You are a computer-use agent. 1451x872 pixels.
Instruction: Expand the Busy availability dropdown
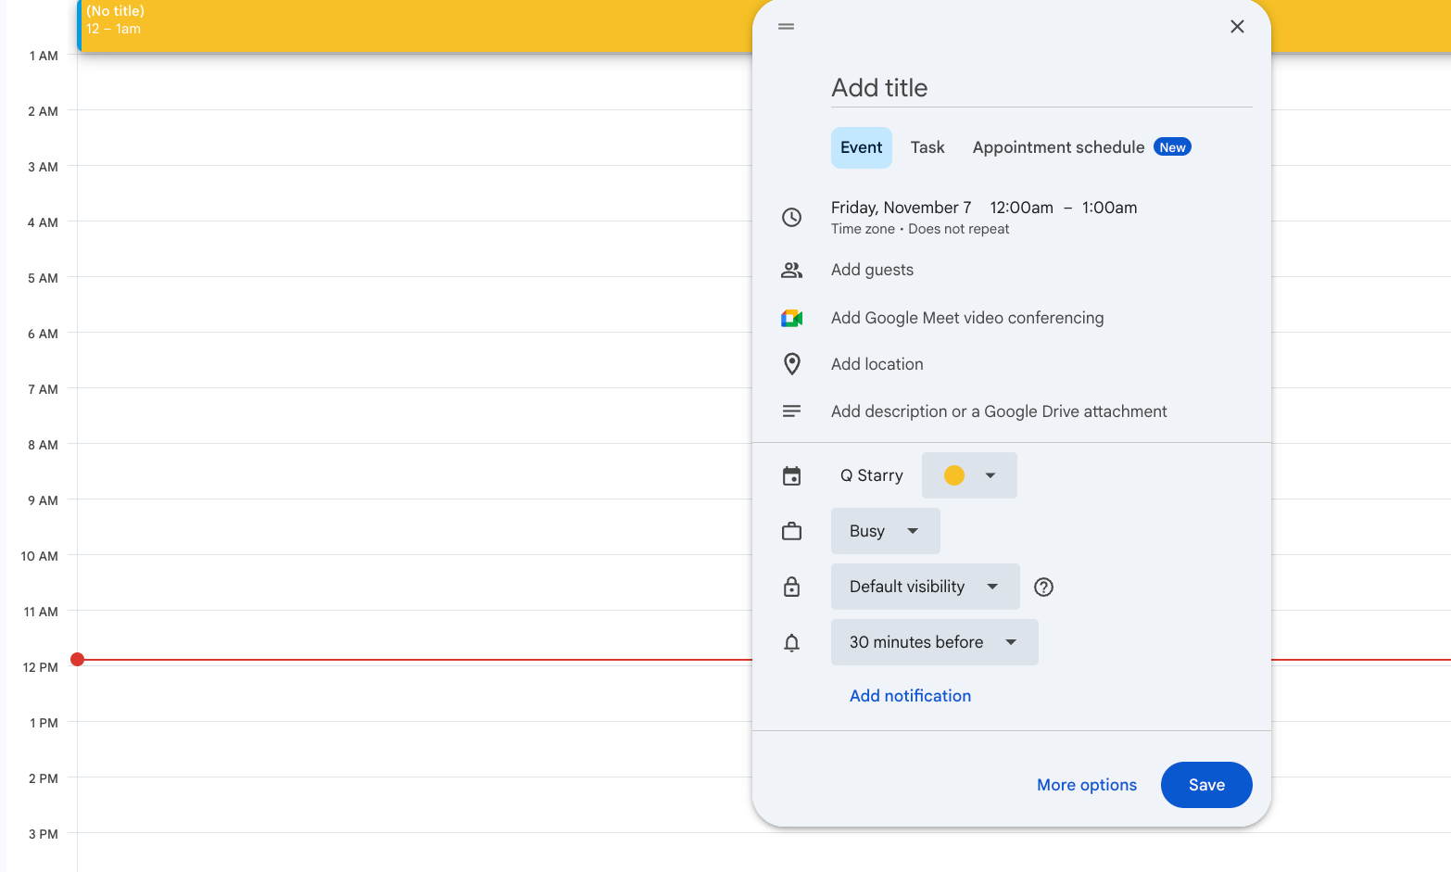pyautogui.click(x=885, y=531)
